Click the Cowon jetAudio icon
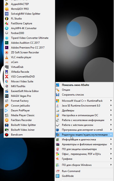 pyautogui.click(x=7, y=106)
